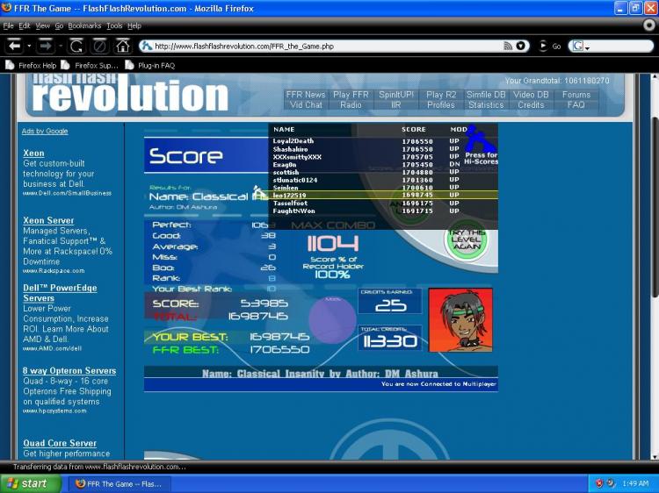Open the Radio site link
659x493 pixels.
pyautogui.click(x=351, y=105)
